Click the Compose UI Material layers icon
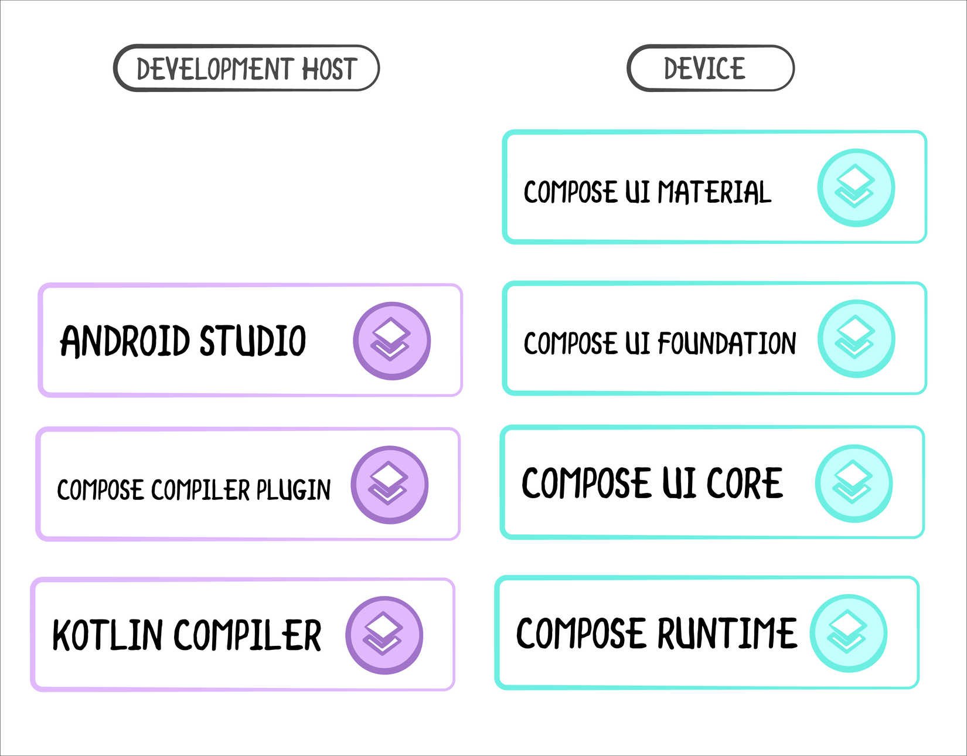This screenshot has height=756, width=967. point(856,188)
